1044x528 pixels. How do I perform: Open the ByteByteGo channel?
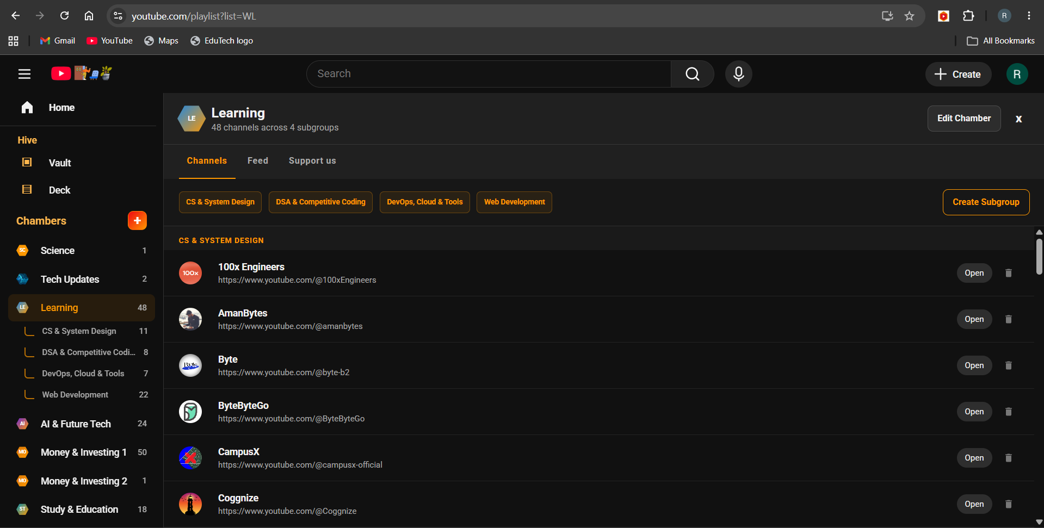[x=974, y=412]
